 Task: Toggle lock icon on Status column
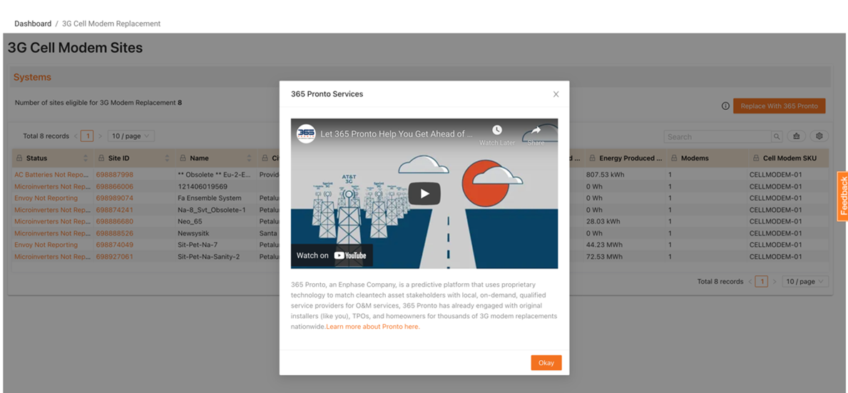[x=19, y=158]
